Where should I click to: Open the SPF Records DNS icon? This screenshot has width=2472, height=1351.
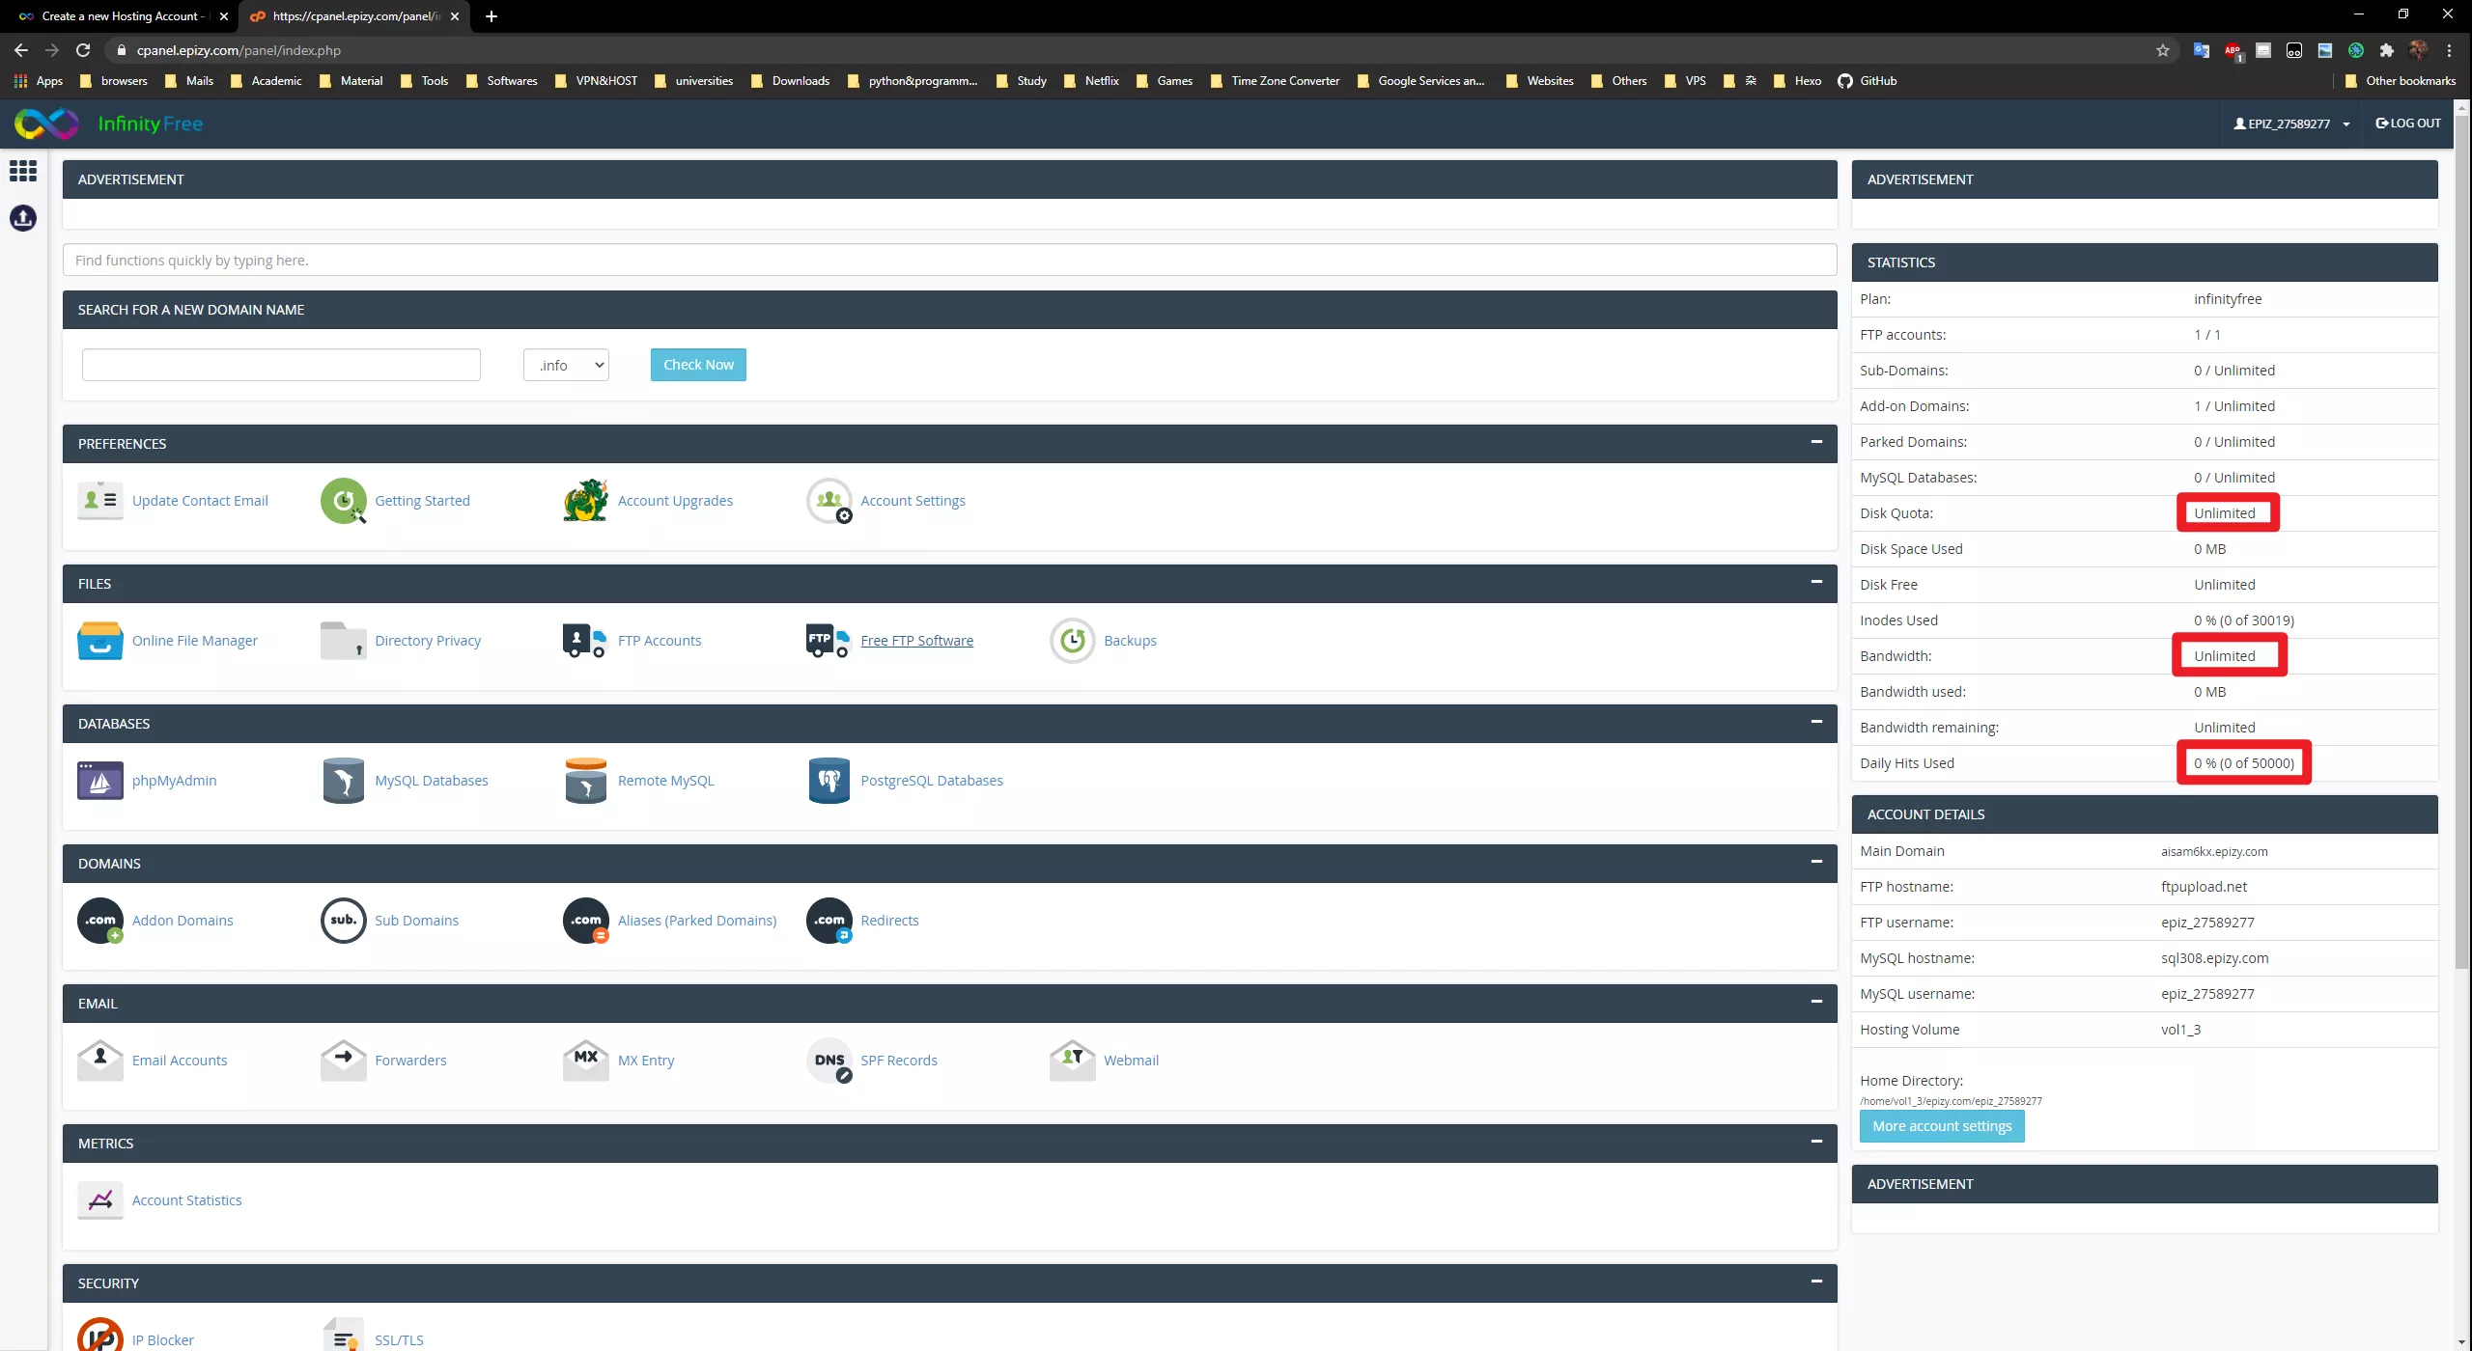click(x=829, y=1061)
